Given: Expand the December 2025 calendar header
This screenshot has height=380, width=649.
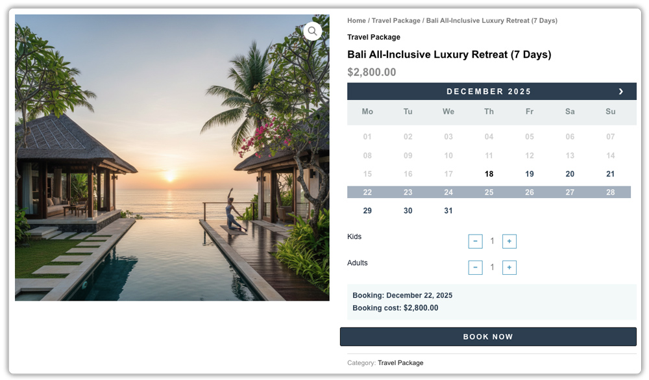Looking at the screenshot, I should [x=489, y=91].
